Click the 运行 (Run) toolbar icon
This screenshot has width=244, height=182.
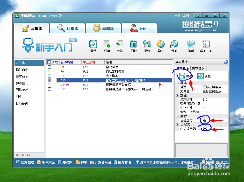click(x=93, y=46)
